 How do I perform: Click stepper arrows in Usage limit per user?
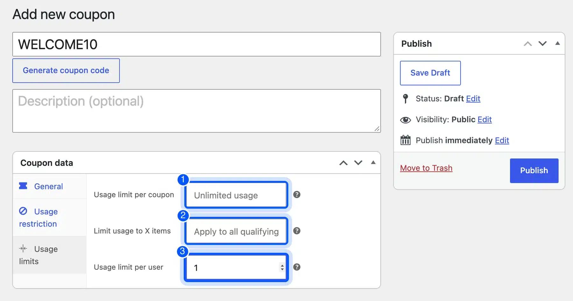(282, 267)
